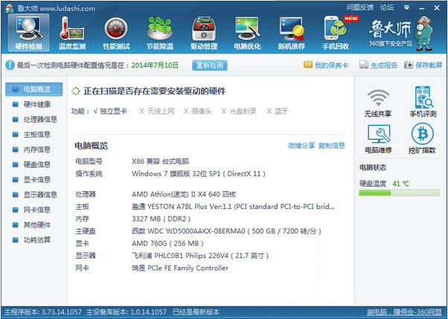Click 主程序版本 3.73.14.1057 in status bar
Viewport: 448px width, 319px height.
click(x=43, y=312)
